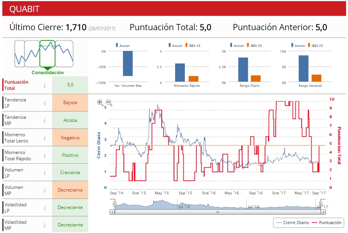This screenshot has height=233, width=348.
Task: Click the Rango Semanal chart caption
Action: (x=310, y=86)
